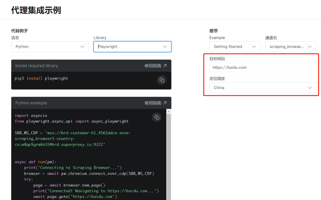321x200 pixels.
Task: Open 使用指南 link for Install required library
Action: [155, 66]
